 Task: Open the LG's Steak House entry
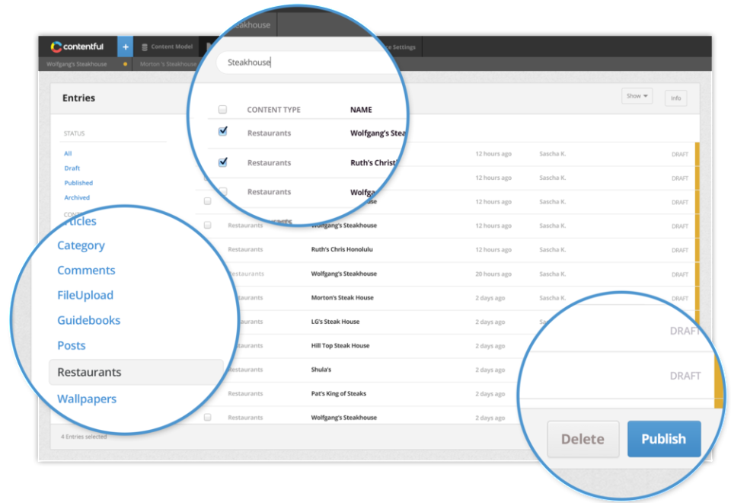(x=335, y=322)
